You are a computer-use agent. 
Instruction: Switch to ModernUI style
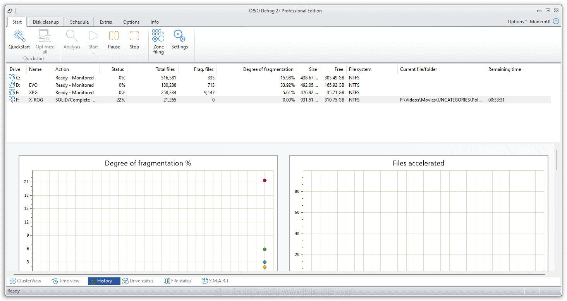(x=540, y=22)
